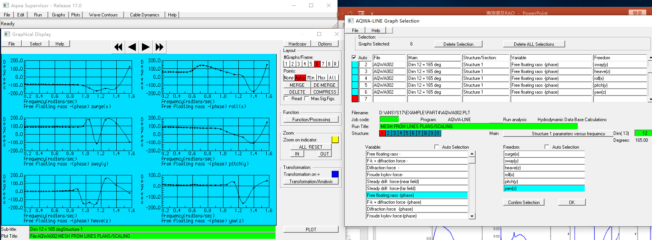Set points display to Max
652x240 pixels.
pyautogui.click(x=322, y=78)
